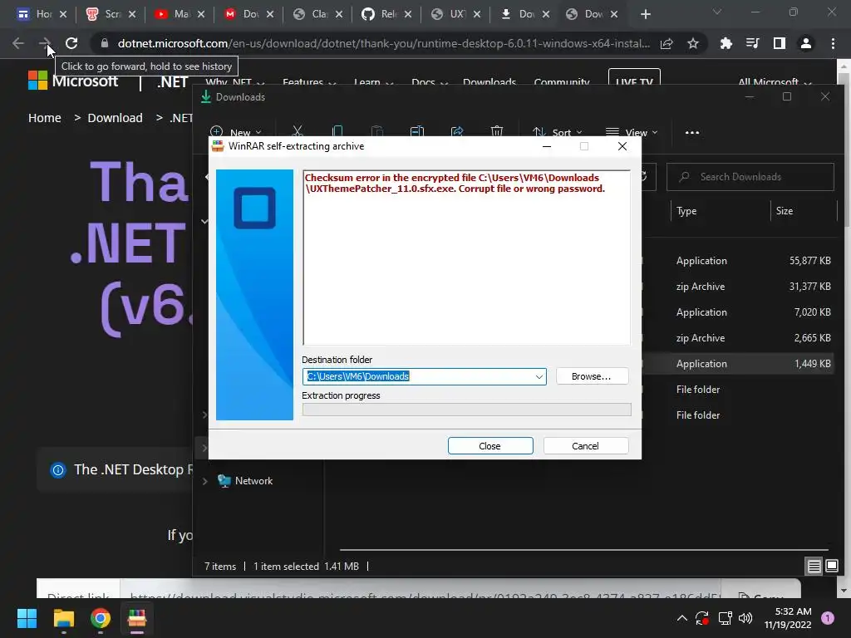
Task: Open the notification badge in taskbar
Action: point(828,618)
